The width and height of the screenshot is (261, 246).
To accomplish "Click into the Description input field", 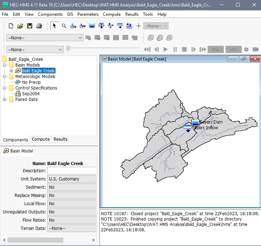I will [72, 171].
